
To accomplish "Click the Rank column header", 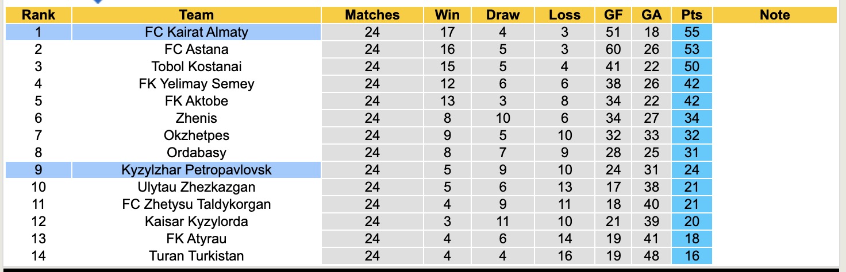I will click(x=39, y=15).
